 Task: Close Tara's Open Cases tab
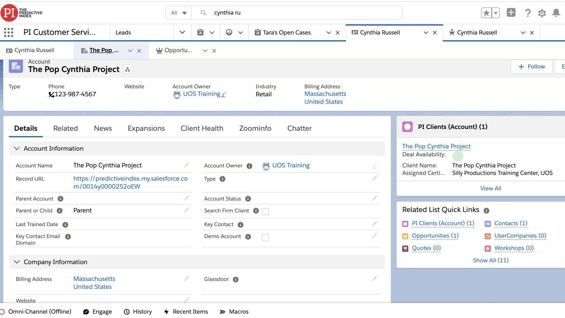tap(338, 33)
